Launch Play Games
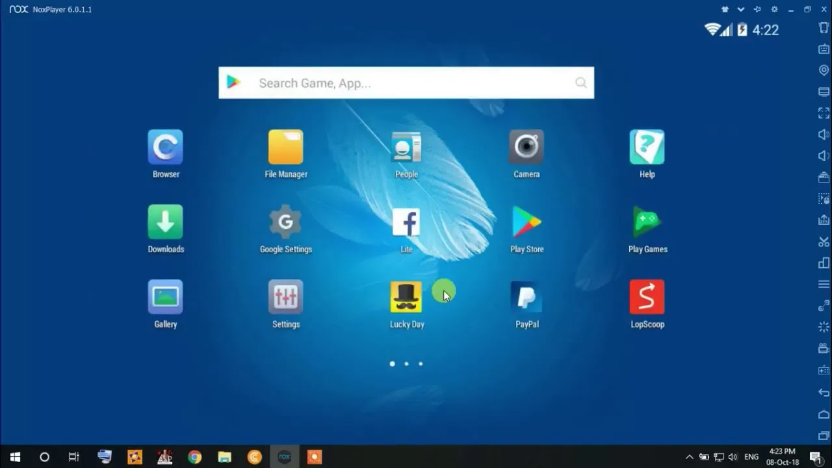The width and height of the screenshot is (832, 468). coord(647,222)
